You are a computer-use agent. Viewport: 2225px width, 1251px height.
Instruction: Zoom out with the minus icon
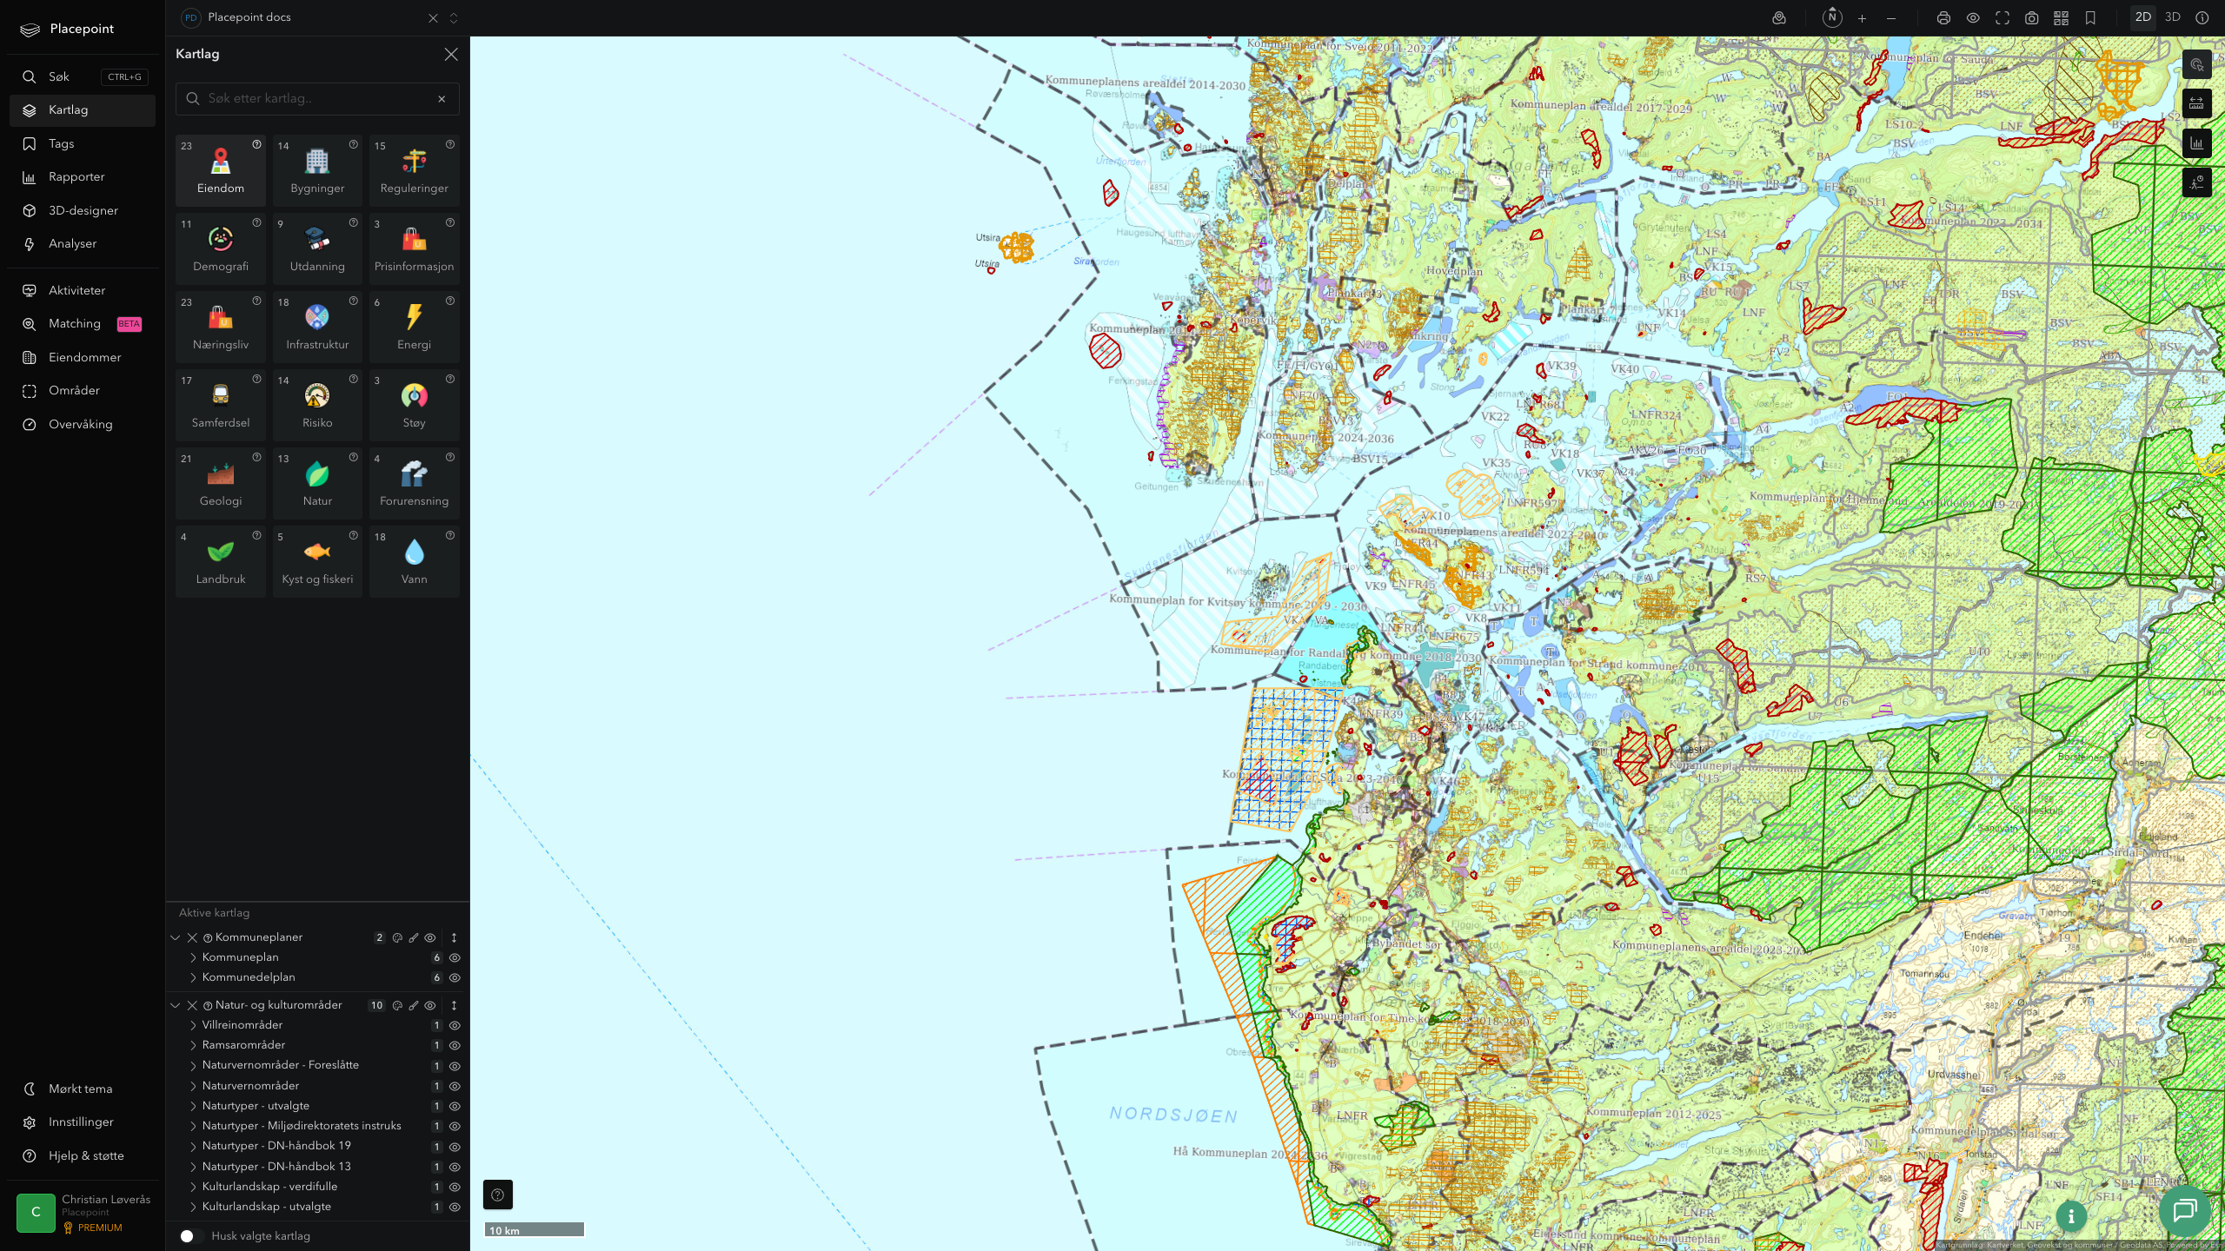1891,18
